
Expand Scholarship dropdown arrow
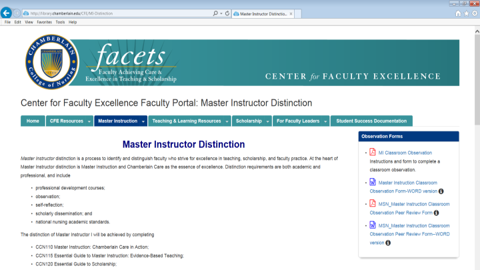point(267,121)
